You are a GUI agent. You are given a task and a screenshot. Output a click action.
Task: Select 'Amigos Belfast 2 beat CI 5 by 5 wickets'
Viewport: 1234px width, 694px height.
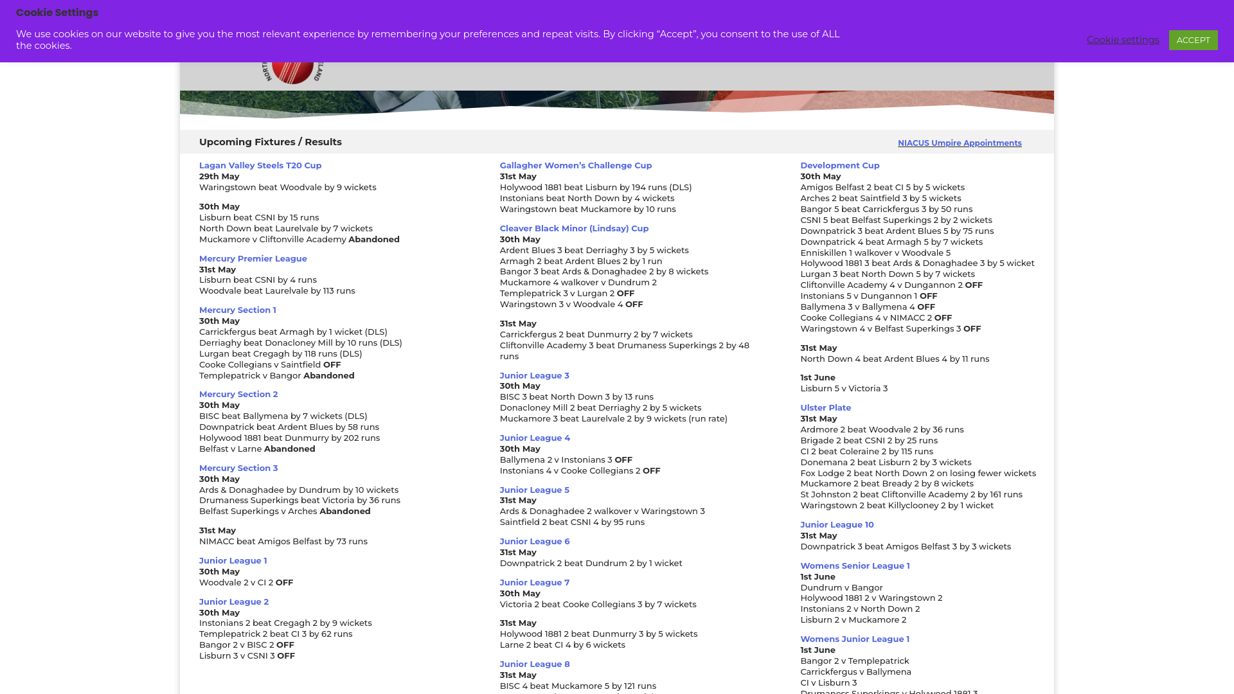coord(882,188)
